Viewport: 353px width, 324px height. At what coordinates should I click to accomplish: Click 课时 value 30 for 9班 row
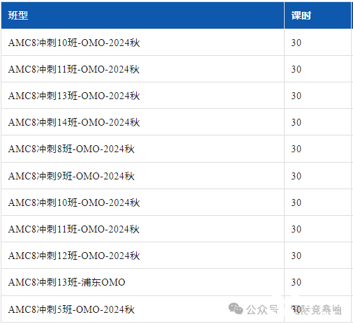pos(296,176)
